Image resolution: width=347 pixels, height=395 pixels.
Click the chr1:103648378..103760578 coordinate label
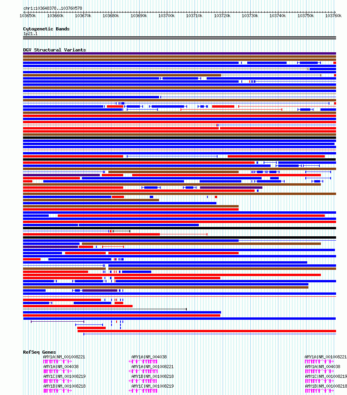click(53, 8)
